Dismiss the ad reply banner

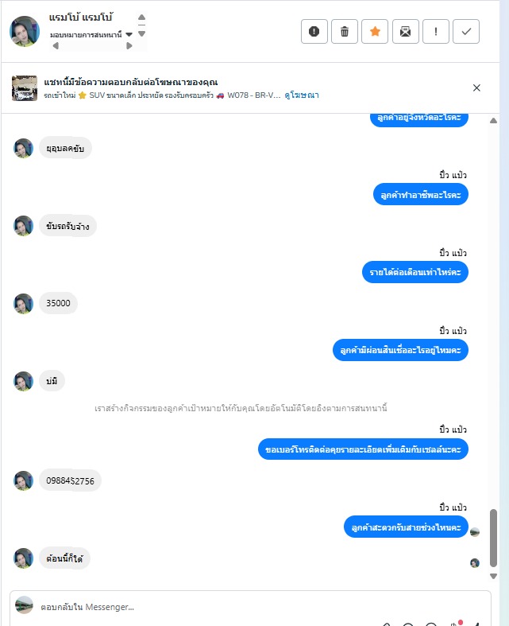(476, 87)
